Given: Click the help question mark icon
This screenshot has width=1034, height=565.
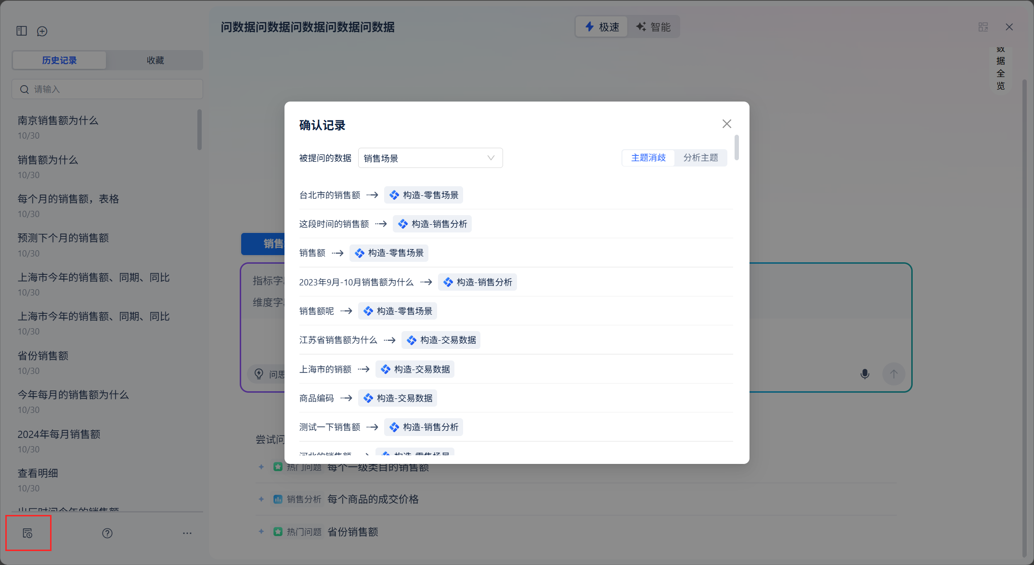Looking at the screenshot, I should 107,533.
